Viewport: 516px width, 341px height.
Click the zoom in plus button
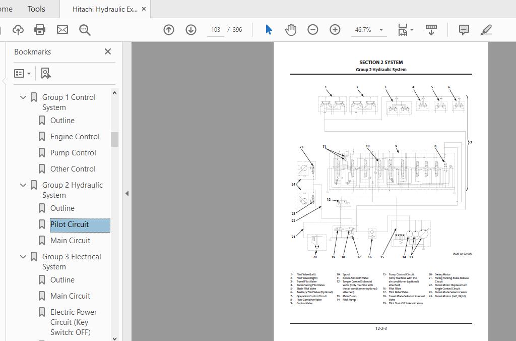tap(335, 30)
